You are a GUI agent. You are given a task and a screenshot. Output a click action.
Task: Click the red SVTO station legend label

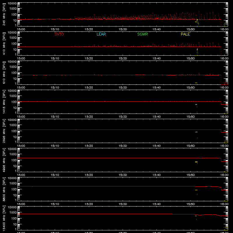(59, 34)
